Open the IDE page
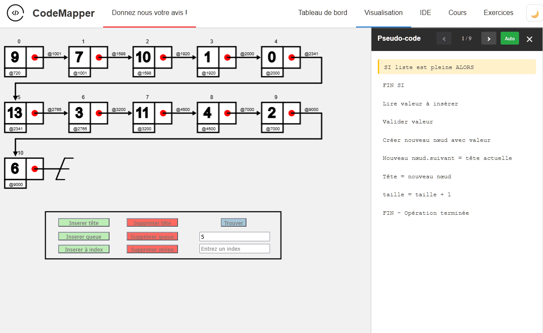Screen dimensions: 543x333 click(425, 13)
